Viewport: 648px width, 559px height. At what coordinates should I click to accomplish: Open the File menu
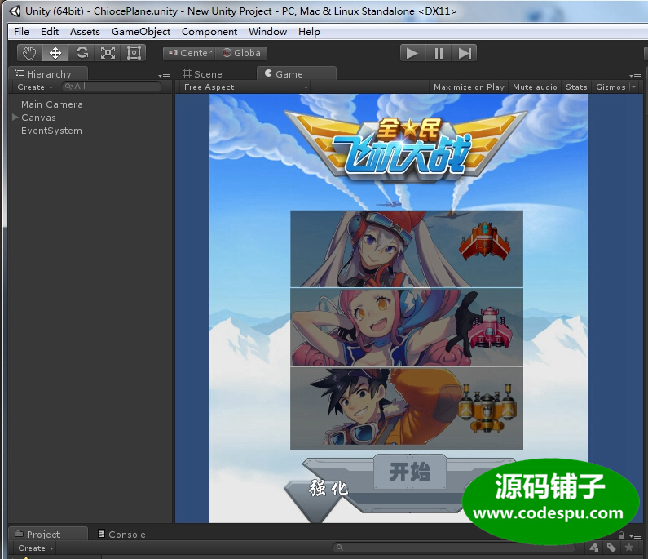click(x=21, y=32)
